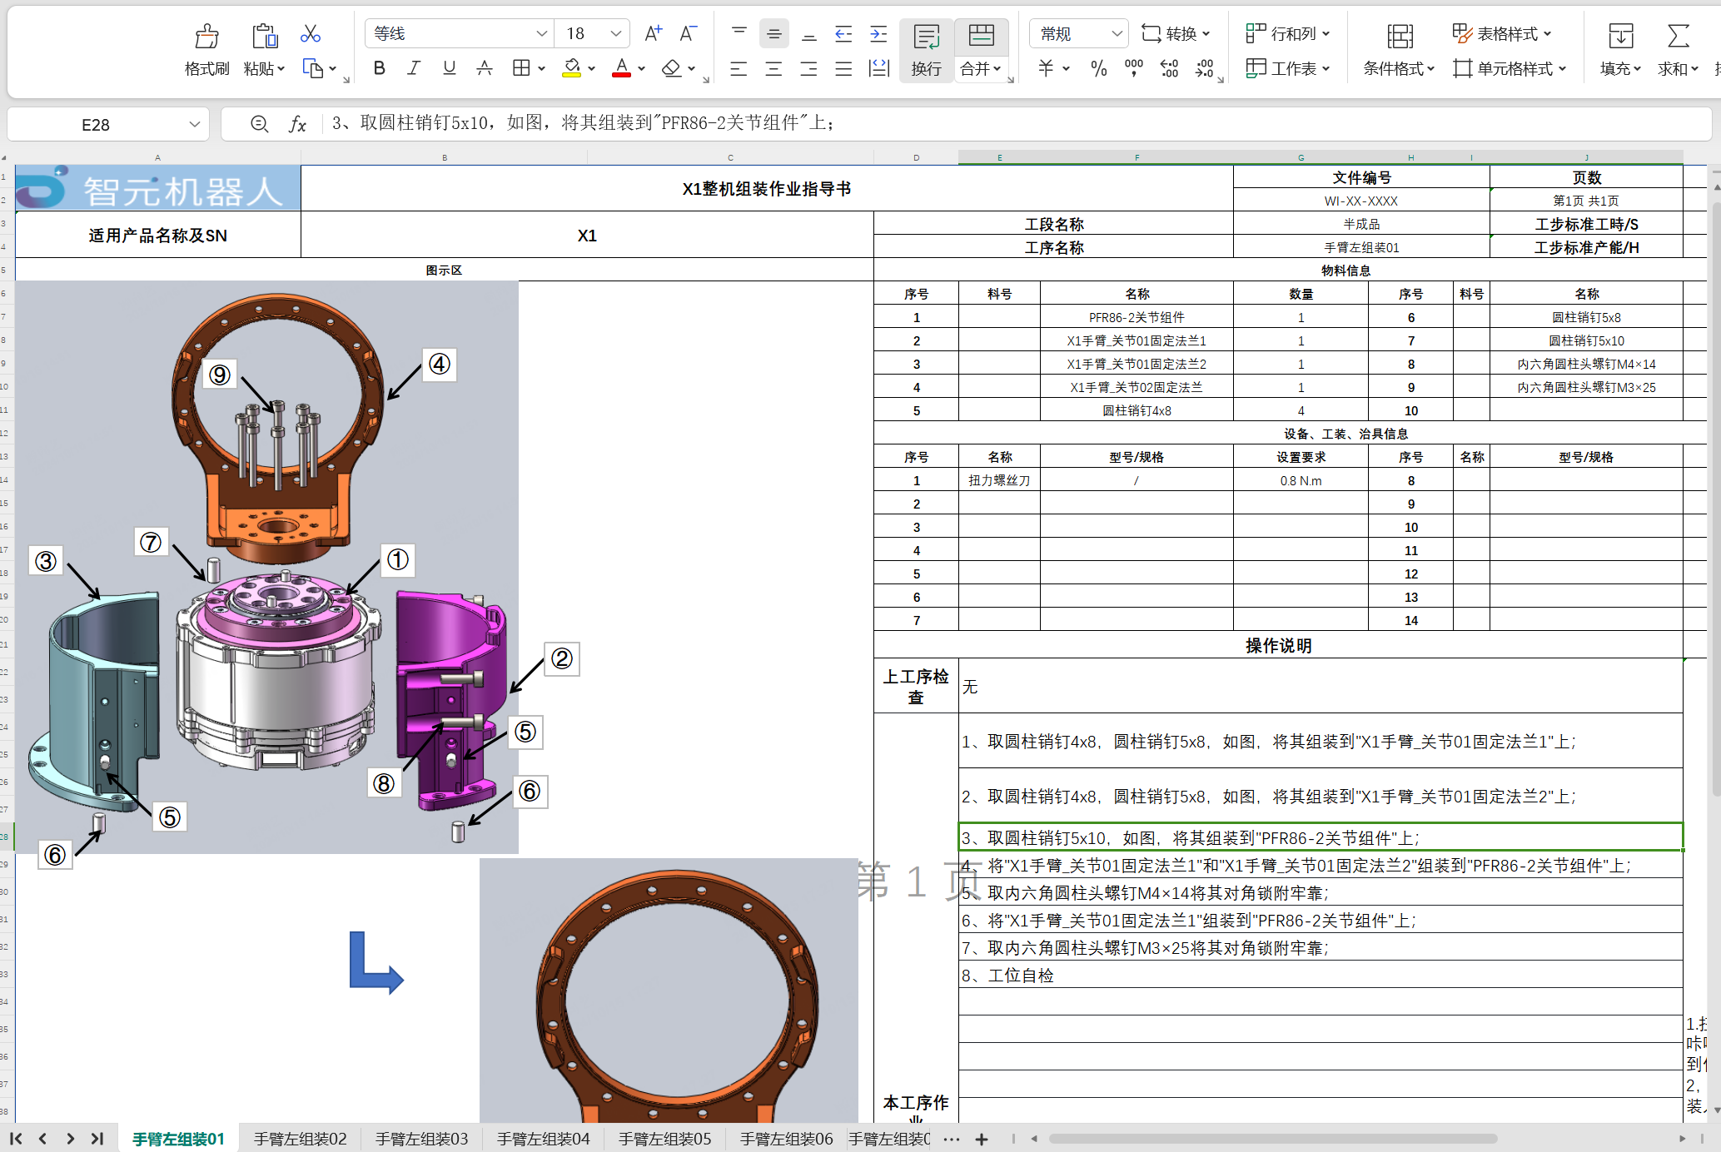Image resolution: width=1721 pixels, height=1152 pixels.
Task: Click the Borders icon
Action: 521,68
